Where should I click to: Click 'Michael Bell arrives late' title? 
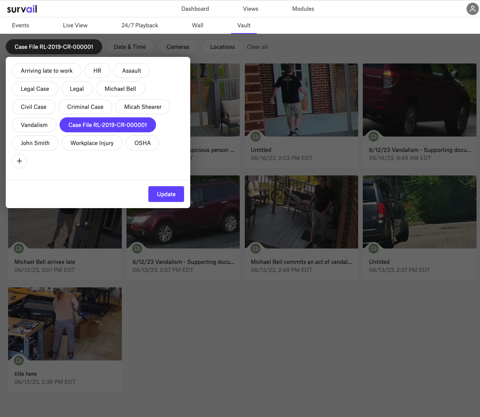45,262
